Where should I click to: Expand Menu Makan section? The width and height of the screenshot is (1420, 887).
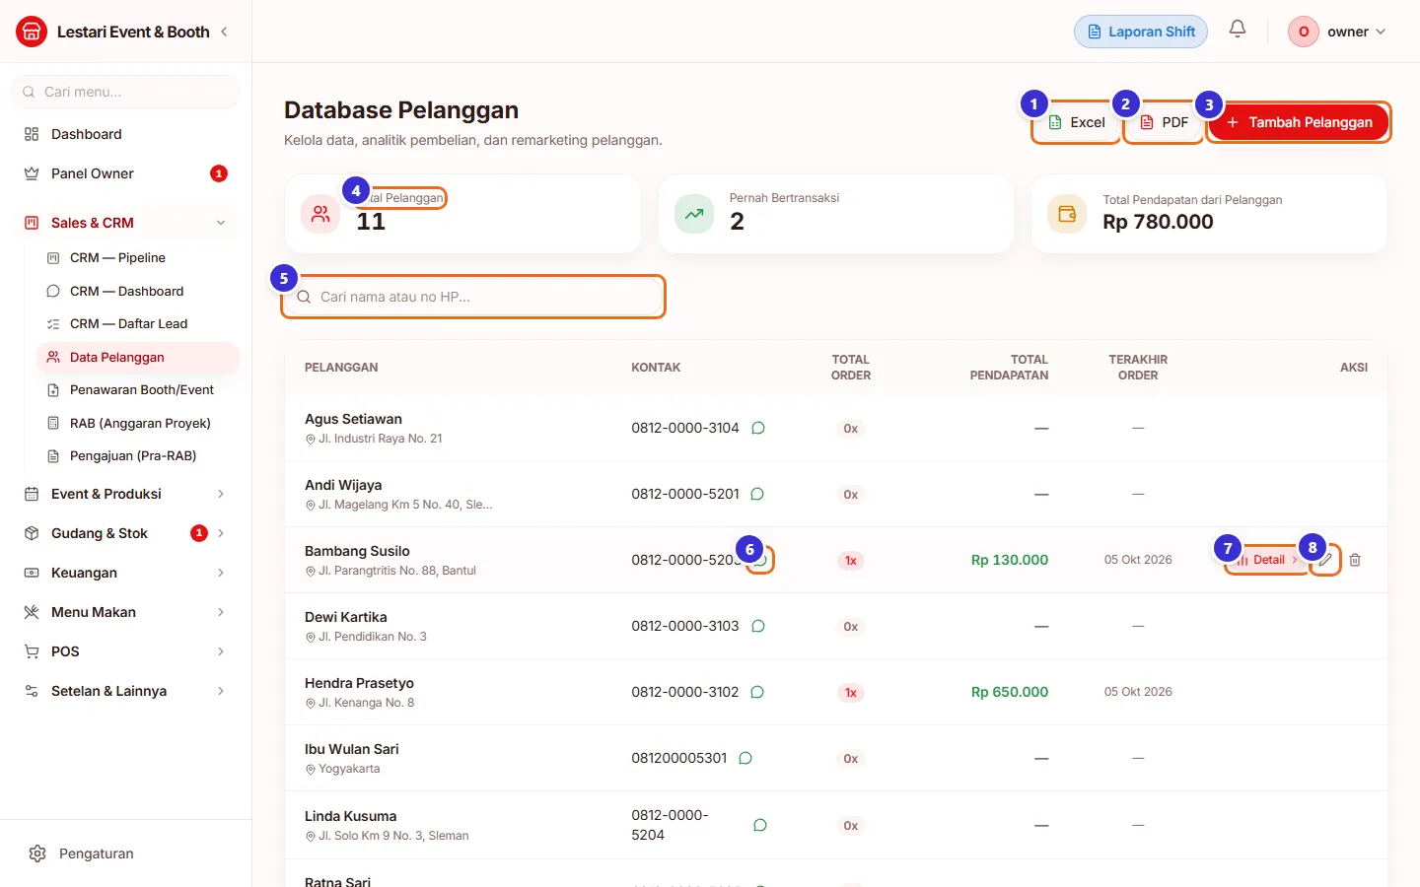125,612
